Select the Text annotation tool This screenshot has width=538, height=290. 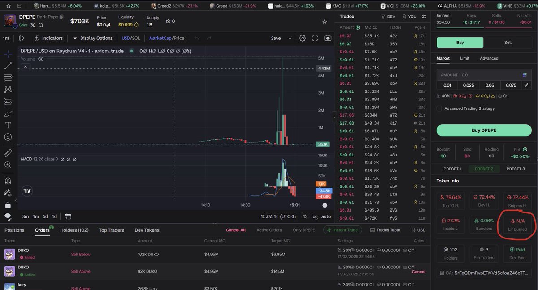[x=8, y=125]
